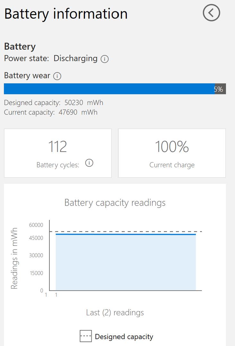The height and width of the screenshot is (346, 235).
Task: Select the 100% Current charge card
Action: point(172,153)
